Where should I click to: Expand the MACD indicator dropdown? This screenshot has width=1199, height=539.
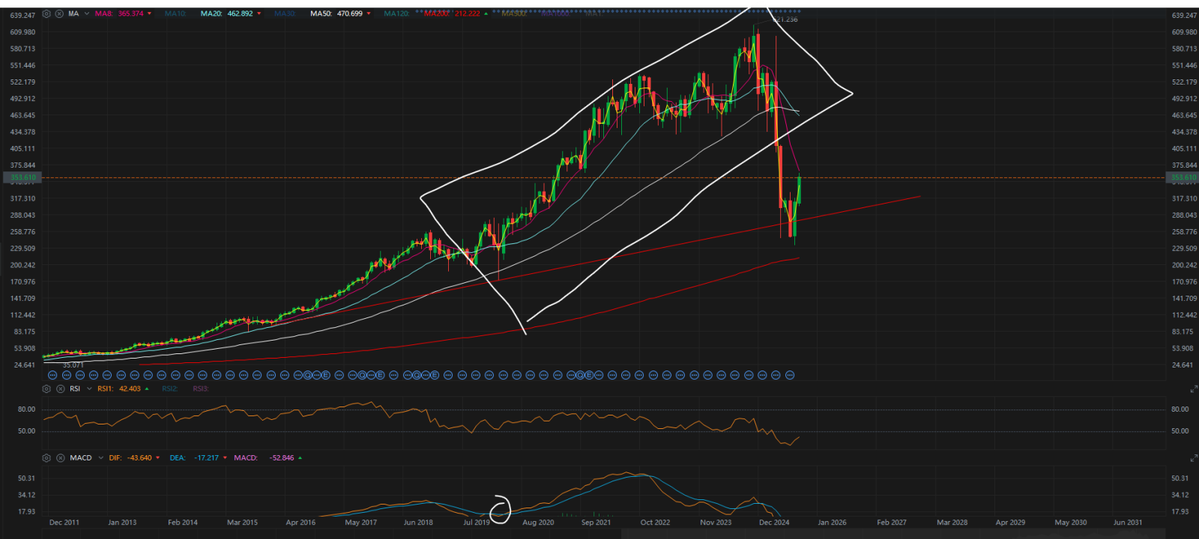[x=100, y=457]
